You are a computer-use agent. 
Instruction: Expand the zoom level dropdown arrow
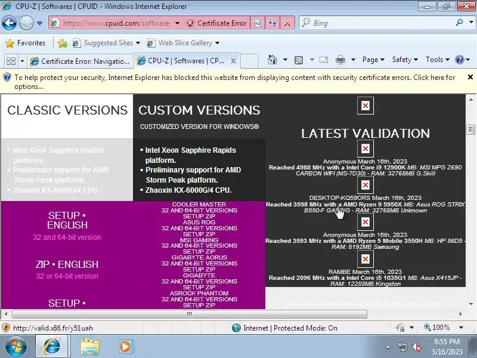[x=461, y=328]
